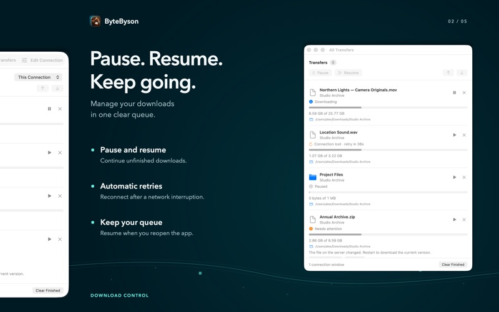
Task: Resume the Annual Archive.zip transfer
Action: coord(455,220)
